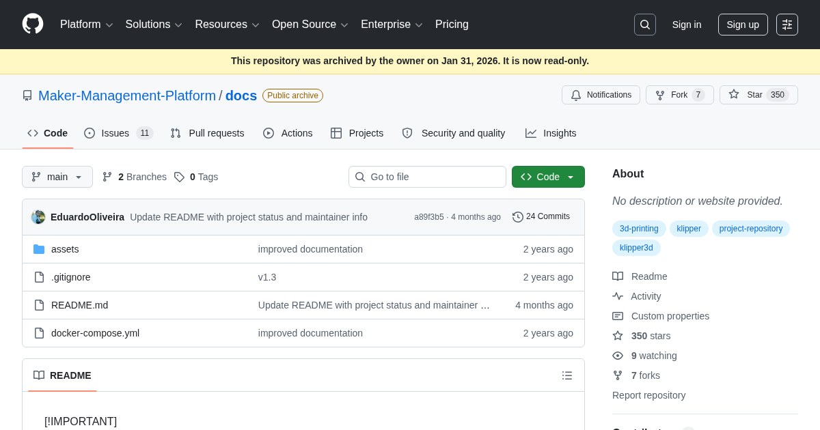This screenshot has height=430, width=820.
Task: Open the .gitignore file name
Action: tap(71, 277)
